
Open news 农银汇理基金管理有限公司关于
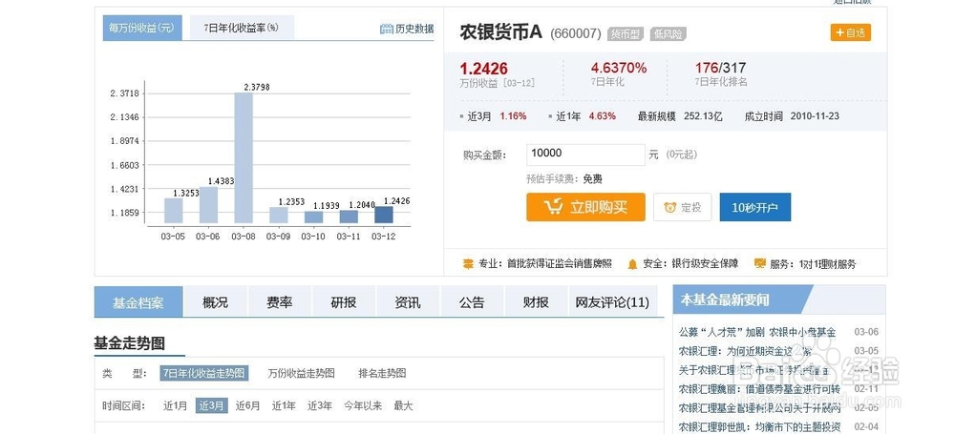coord(759,408)
